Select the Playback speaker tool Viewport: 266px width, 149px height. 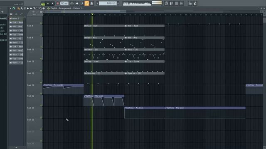pos(44,8)
